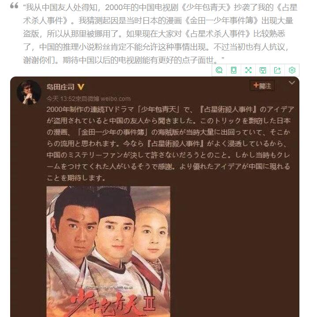Viewport: 310px width, 317px height.
Task: Click the large quotation mark icon
Action: 14,5
